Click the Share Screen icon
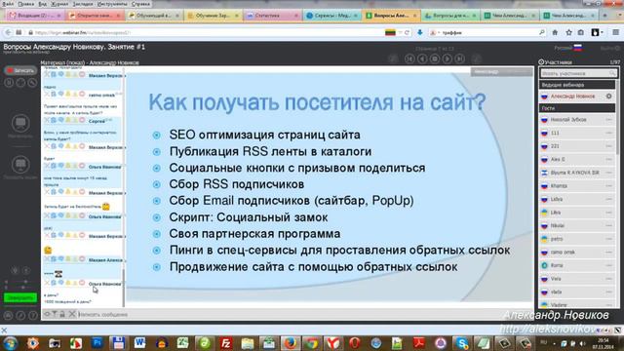This screenshot has height=351, width=624. click(x=20, y=165)
